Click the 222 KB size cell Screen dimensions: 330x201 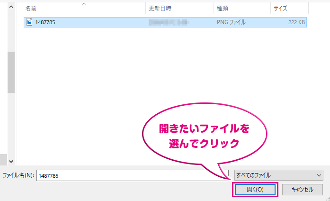coord(296,22)
